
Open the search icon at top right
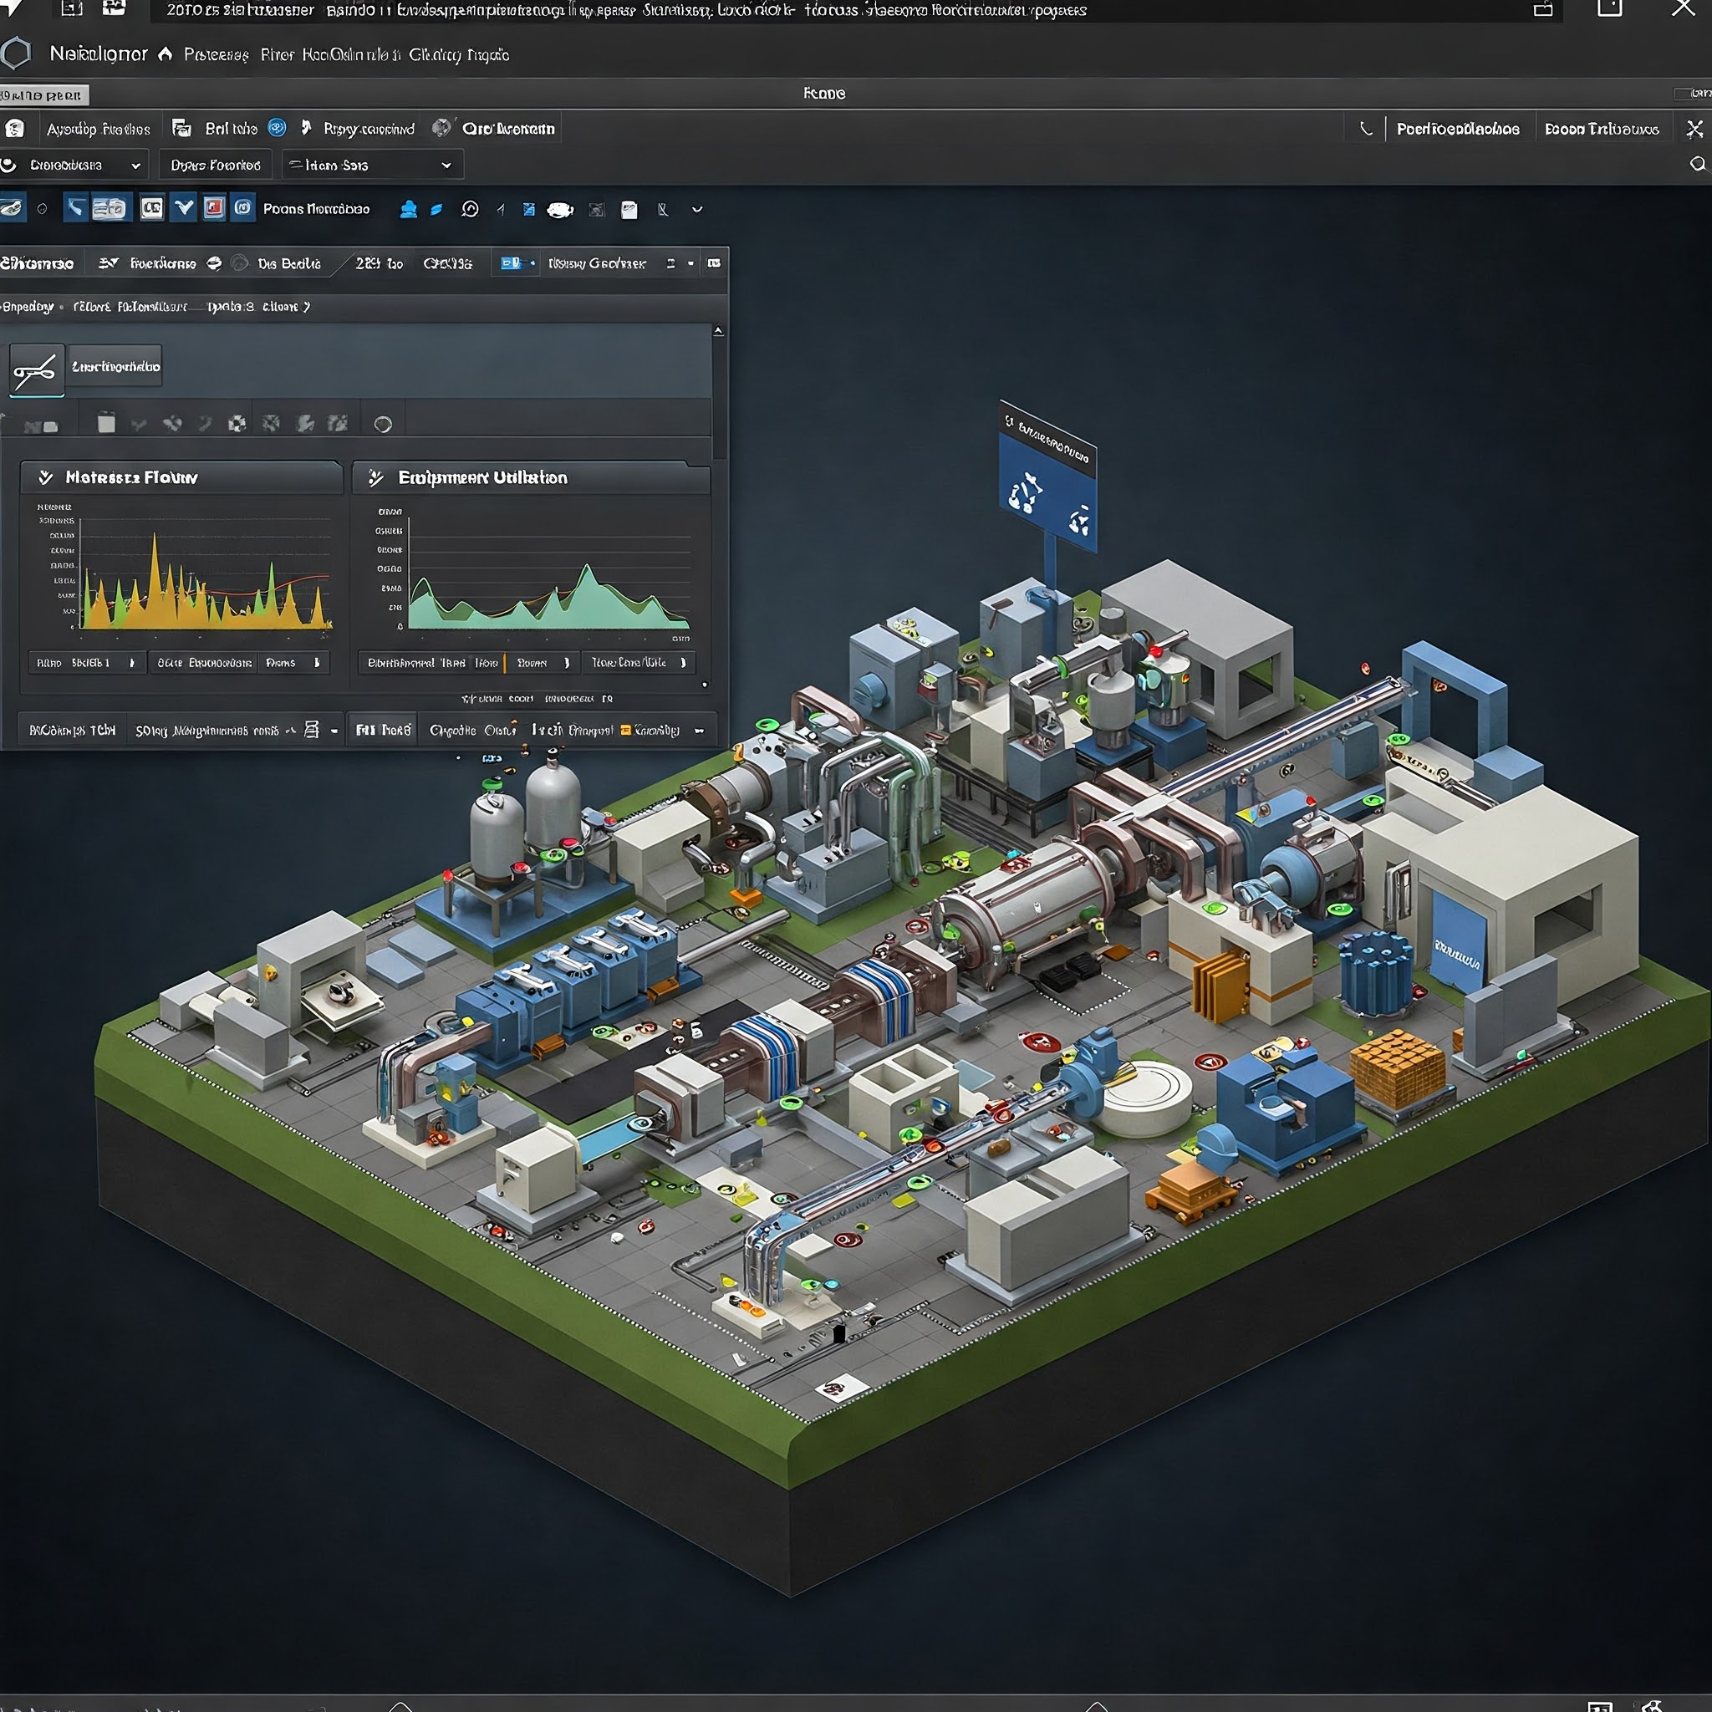click(1698, 164)
